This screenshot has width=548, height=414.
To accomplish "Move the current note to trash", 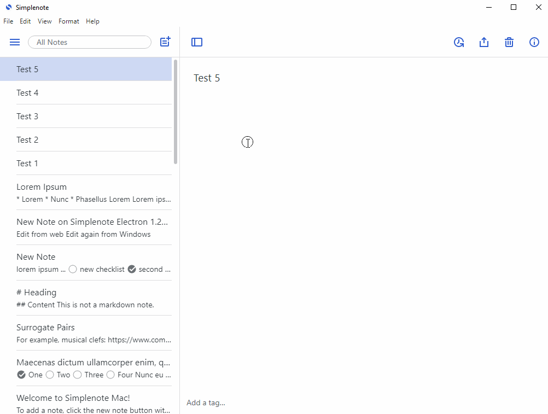I will click(x=509, y=42).
